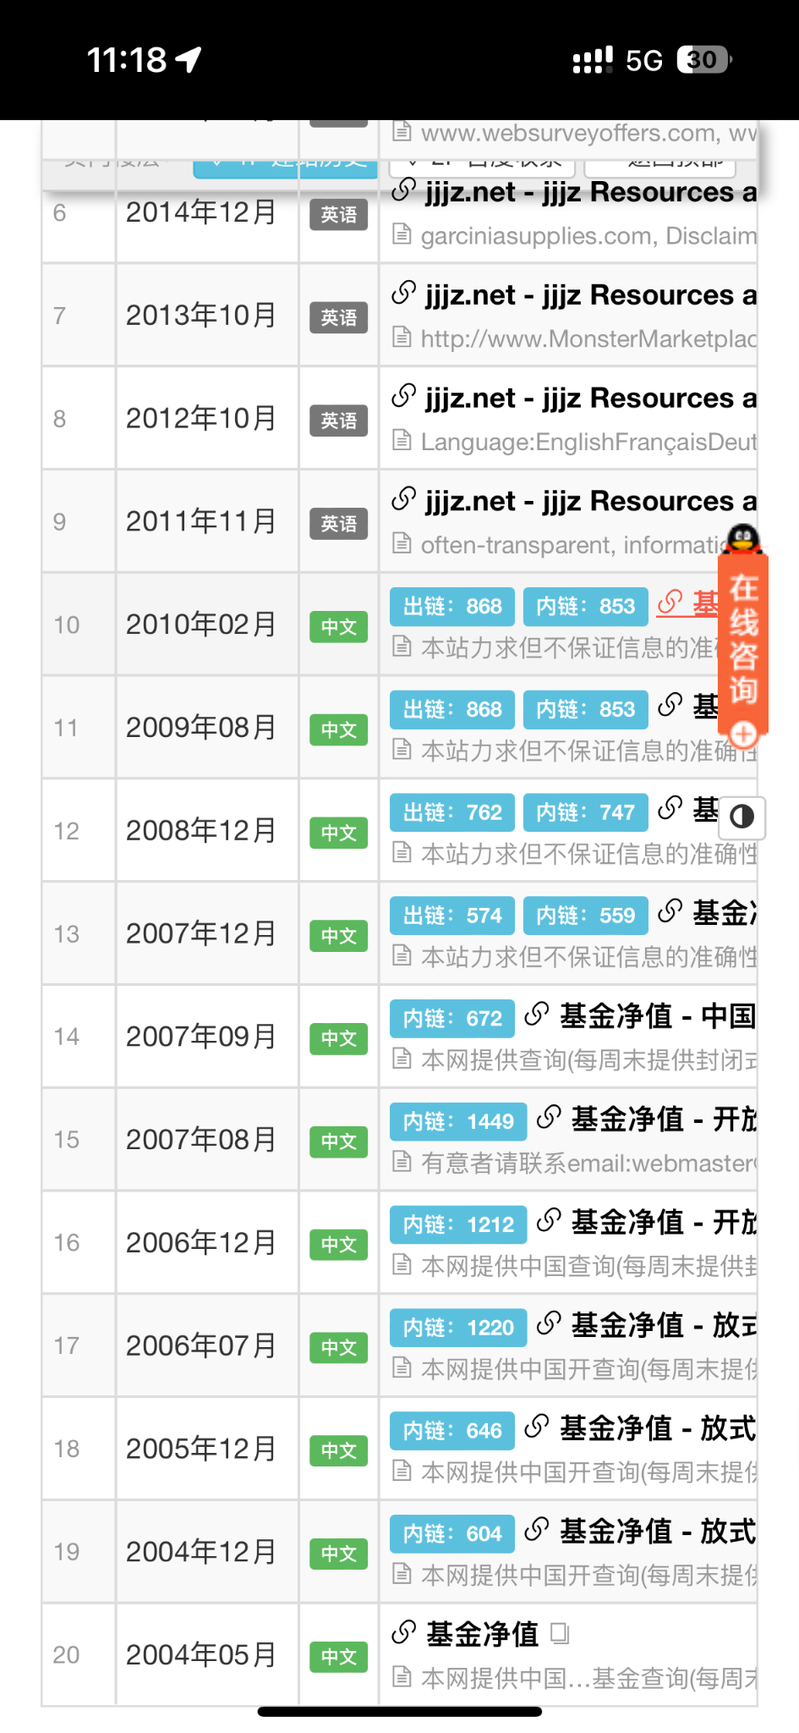Click the QQ penguin icon
The height and width of the screenshot is (1733, 799).
[x=743, y=538]
